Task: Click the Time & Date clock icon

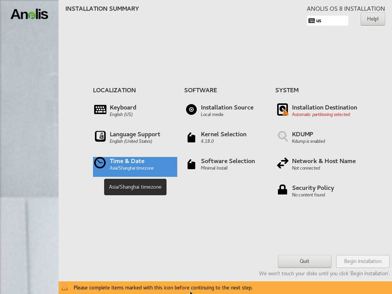Action: [x=100, y=163]
